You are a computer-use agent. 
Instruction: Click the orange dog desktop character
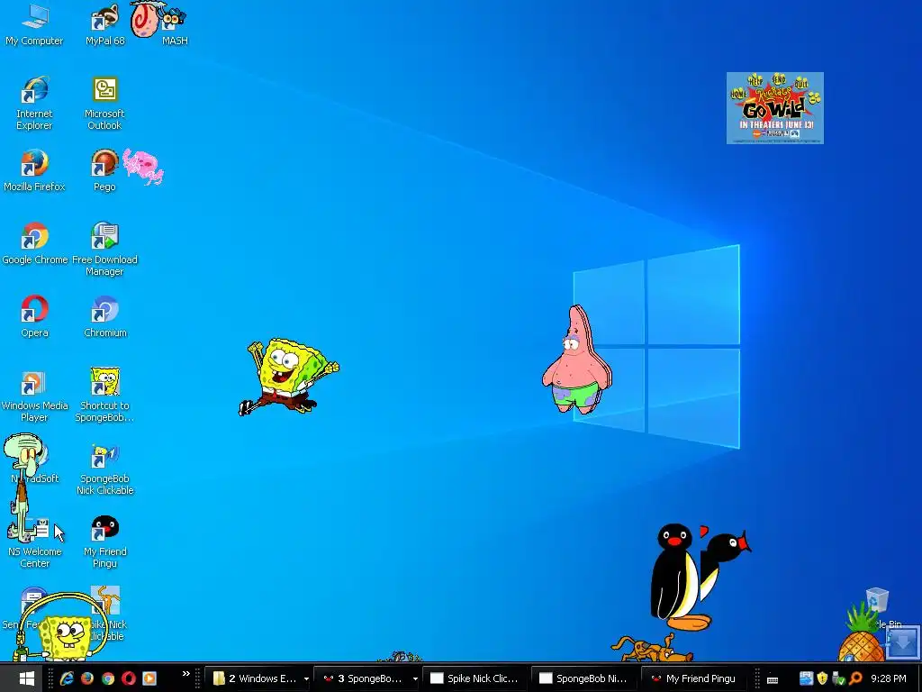[x=652, y=649]
